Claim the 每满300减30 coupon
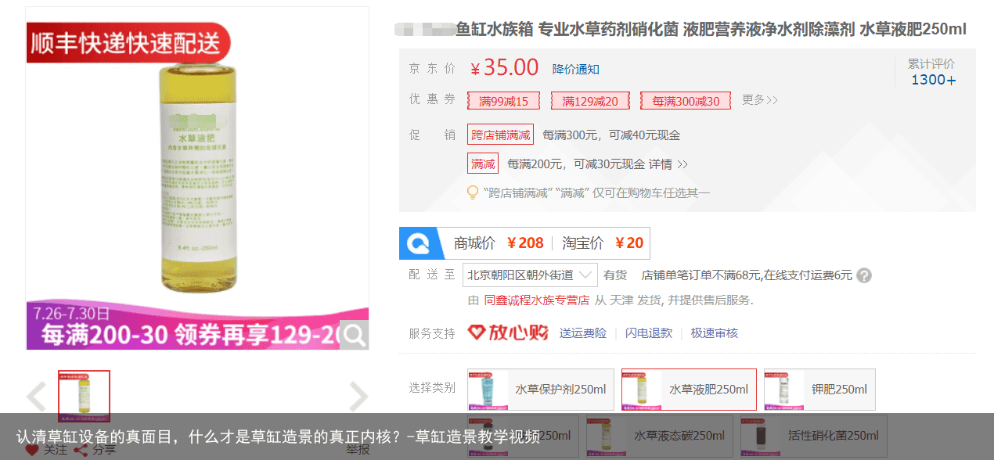Image resolution: width=994 pixels, height=460 pixels. (x=686, y=101)
